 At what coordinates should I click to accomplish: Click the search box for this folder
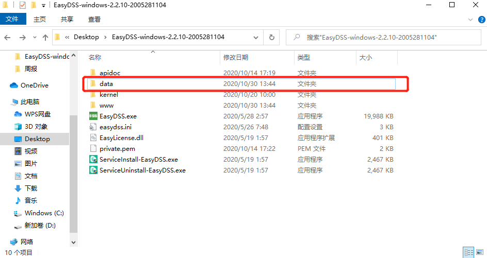click(x=383, y=37)
